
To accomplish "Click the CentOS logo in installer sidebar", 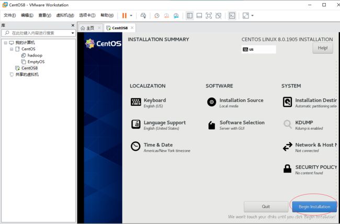I will [103, 43].
